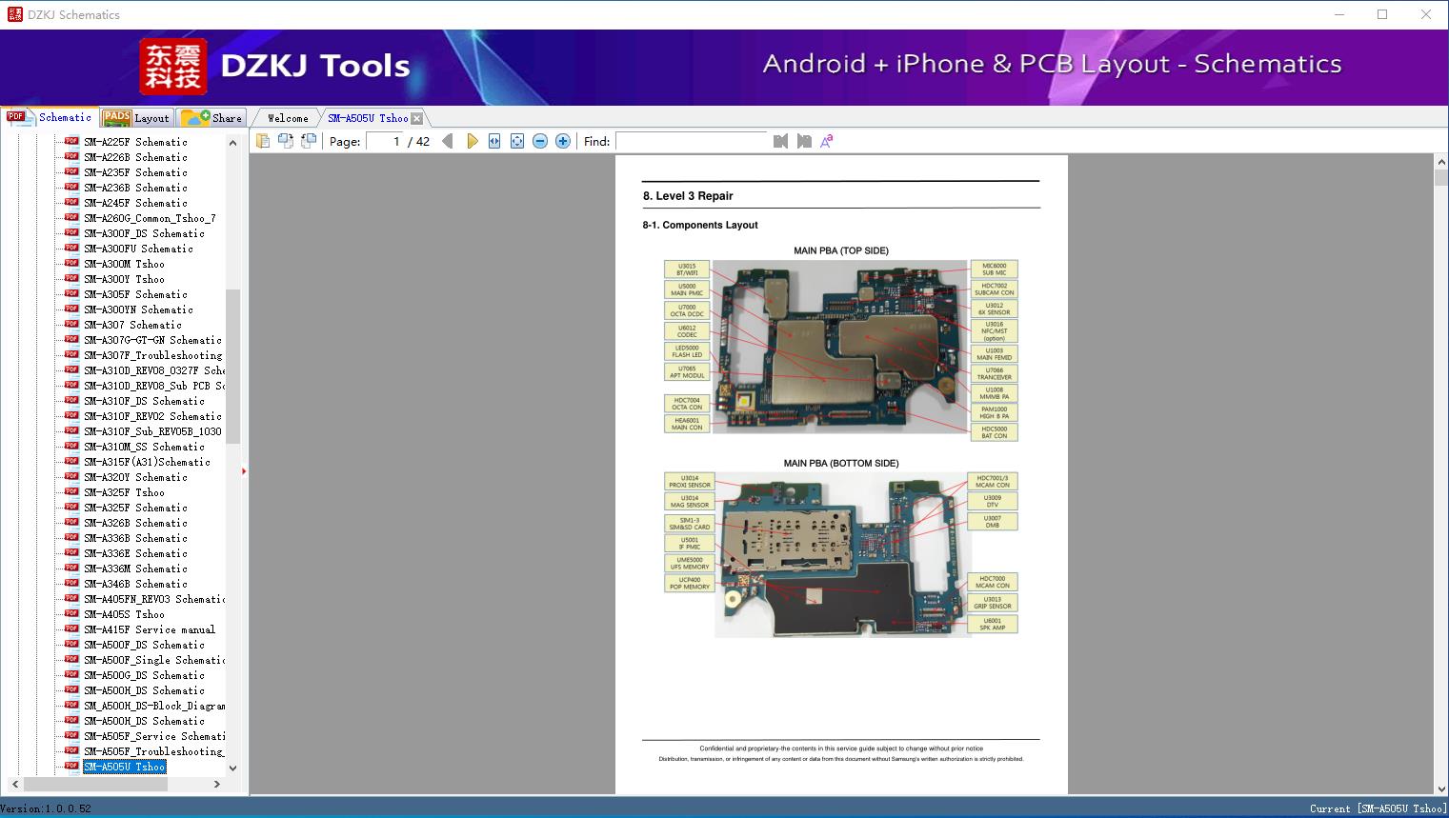Select SM-A307F_Troubleshooting entry

click(152, 355)
